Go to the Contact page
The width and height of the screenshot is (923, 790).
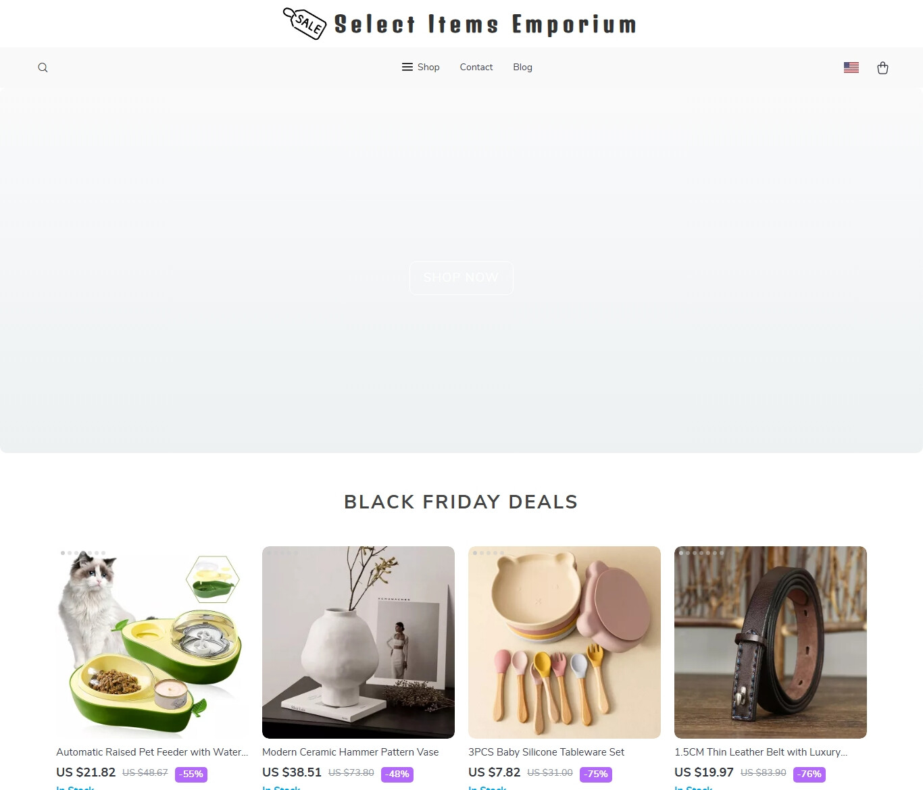point(476,67)
